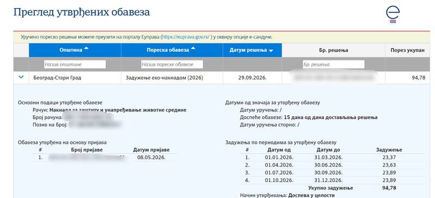Click the Доспева у целости text

(312, 195)
